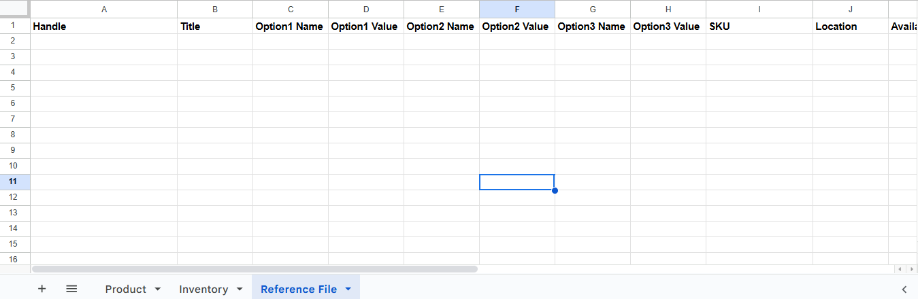Expand the Product sheet tab menu arrow
This screenshot has width=918, height=299.
[158, 289]
